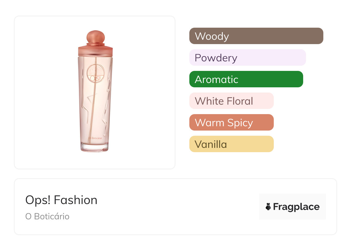Click the green Aromatic accord bar

[x=246, y=79]
